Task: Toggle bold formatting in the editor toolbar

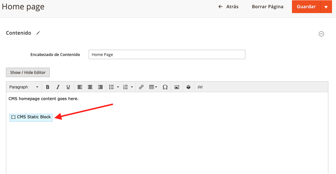Action: click(47, 87)
